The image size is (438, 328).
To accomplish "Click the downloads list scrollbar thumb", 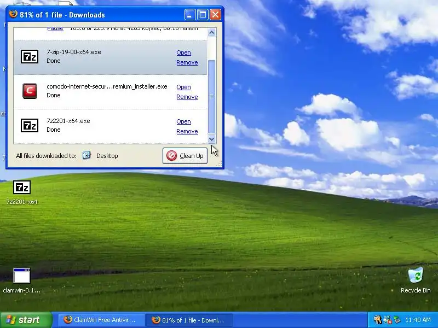I will point(212,97).
